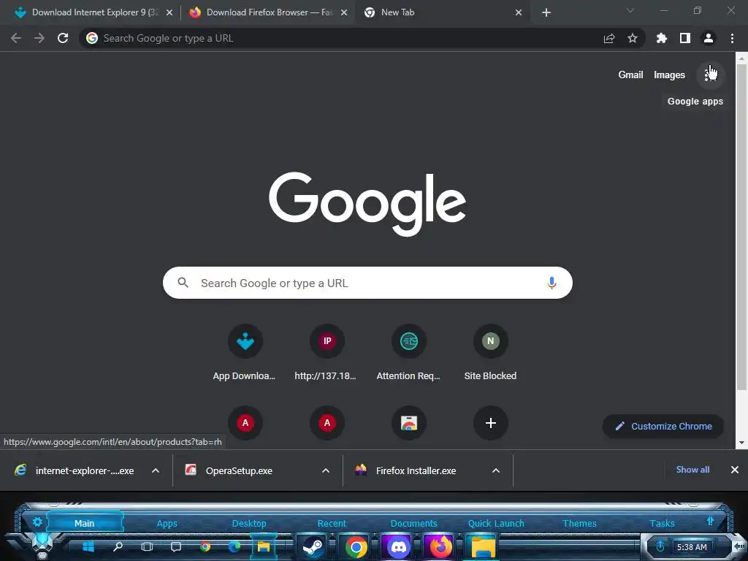Open the Chrome three-dot menu
This screenshot has height=561, width=748.
(x=732, y=38)
